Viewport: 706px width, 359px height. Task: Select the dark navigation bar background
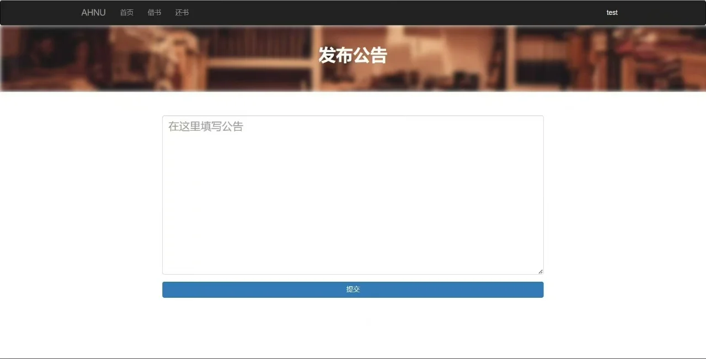pos(386,12)
